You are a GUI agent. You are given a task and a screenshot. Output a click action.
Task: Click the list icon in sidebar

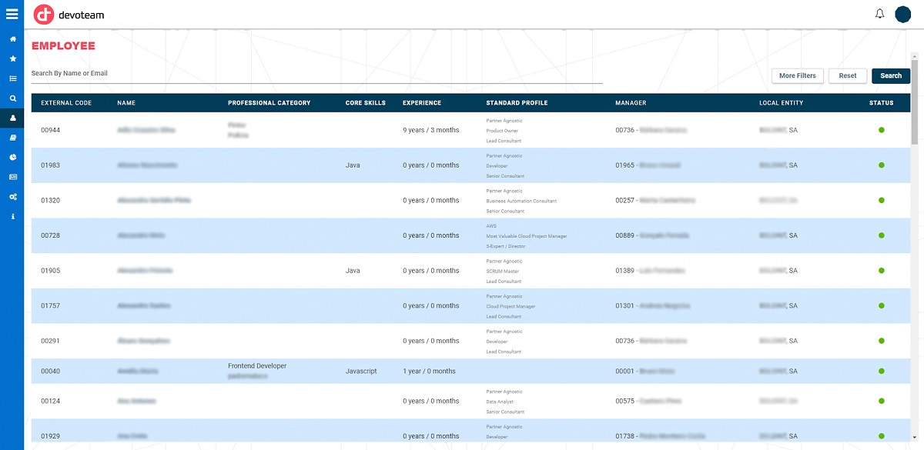click(12, 78)
